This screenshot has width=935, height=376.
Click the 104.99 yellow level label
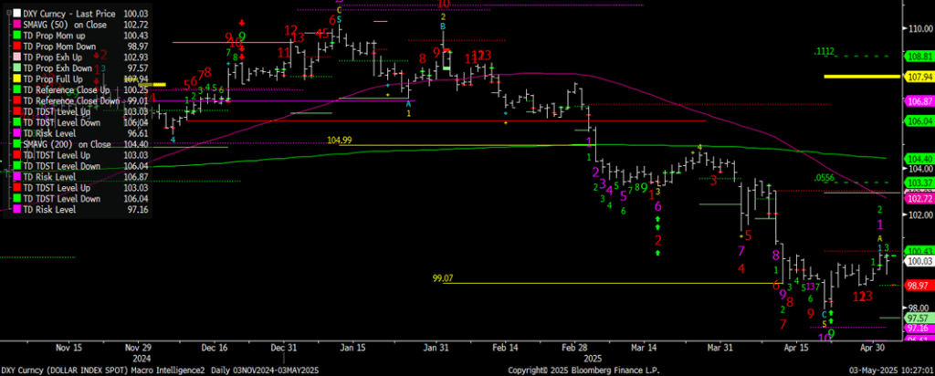[x=339, y=141]
